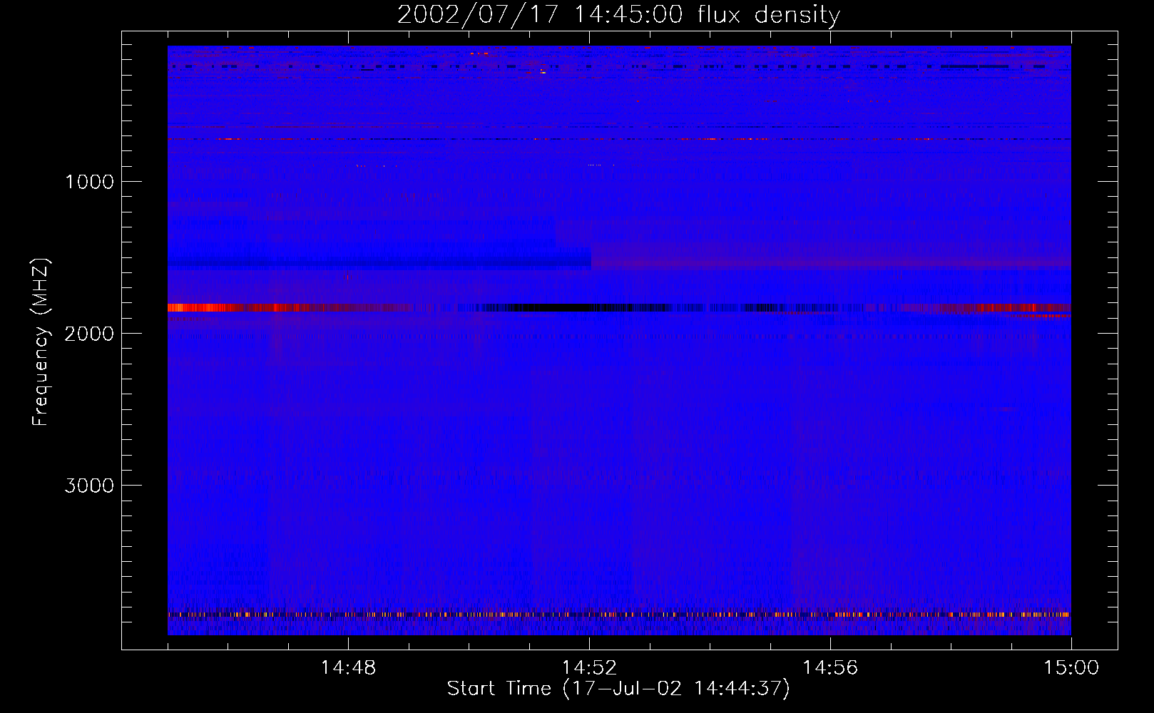Image resolution: width=1154 pixels, height=713 pixels.
Task: Click the 14:48 time tick label
Action: click(x=348, y=668)
